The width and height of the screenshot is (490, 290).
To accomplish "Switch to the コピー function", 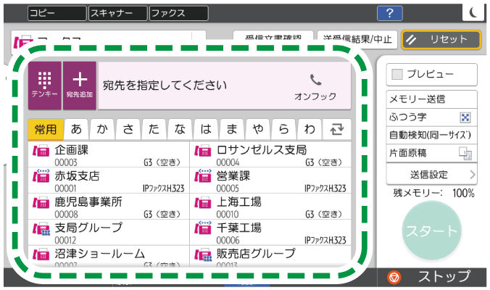I will pos(57,13).
